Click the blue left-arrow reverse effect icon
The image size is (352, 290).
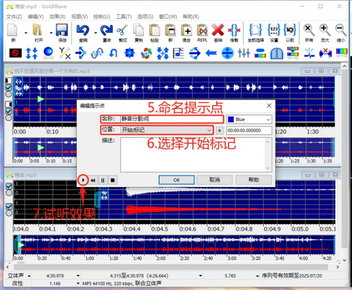point(211,53)
